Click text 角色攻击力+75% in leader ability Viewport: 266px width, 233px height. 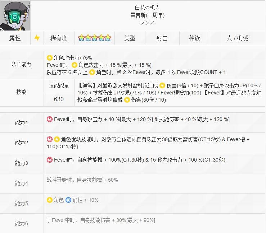[x=73, y=58]
